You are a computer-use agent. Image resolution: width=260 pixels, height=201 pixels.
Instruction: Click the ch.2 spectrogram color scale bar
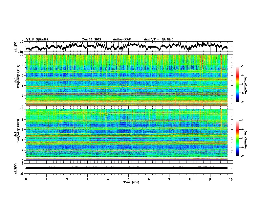point(237,138)
